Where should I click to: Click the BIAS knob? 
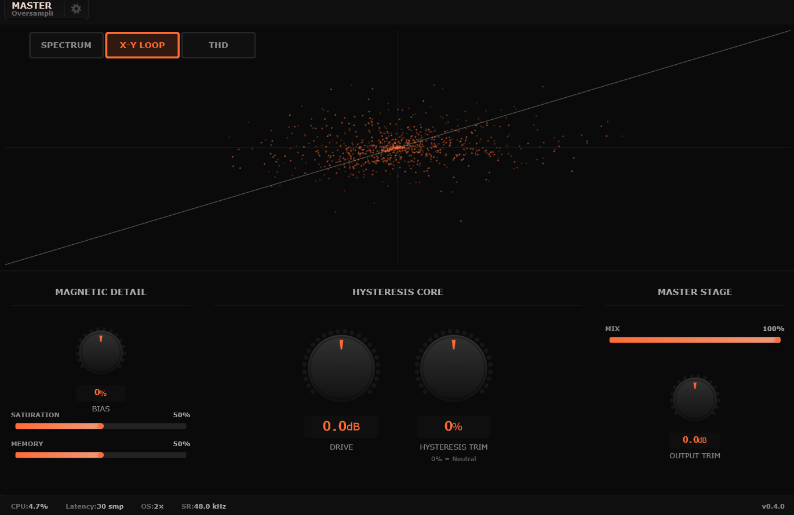click(101, 352)
